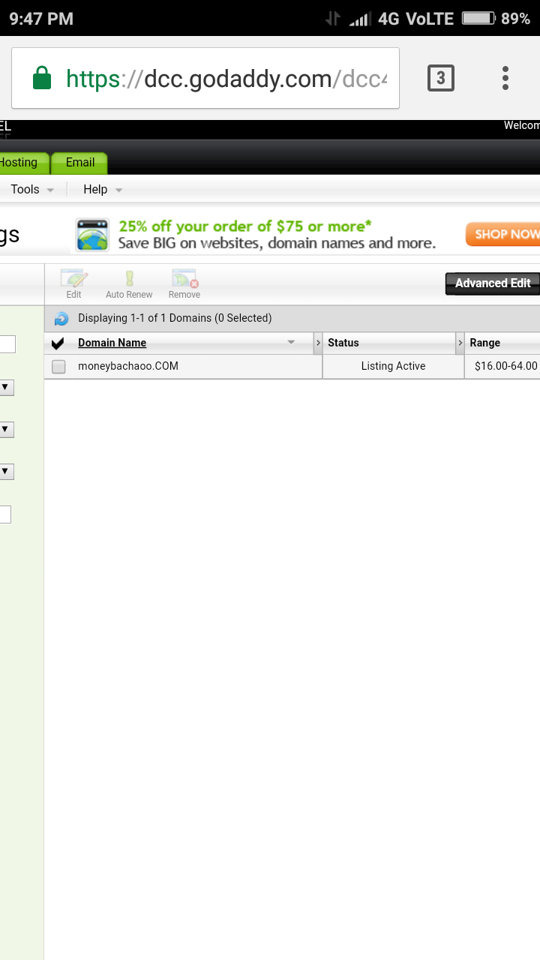Refresh the domain list with blue arrow icon
This screenshot has width=540, height=960.
pos(61,319)
